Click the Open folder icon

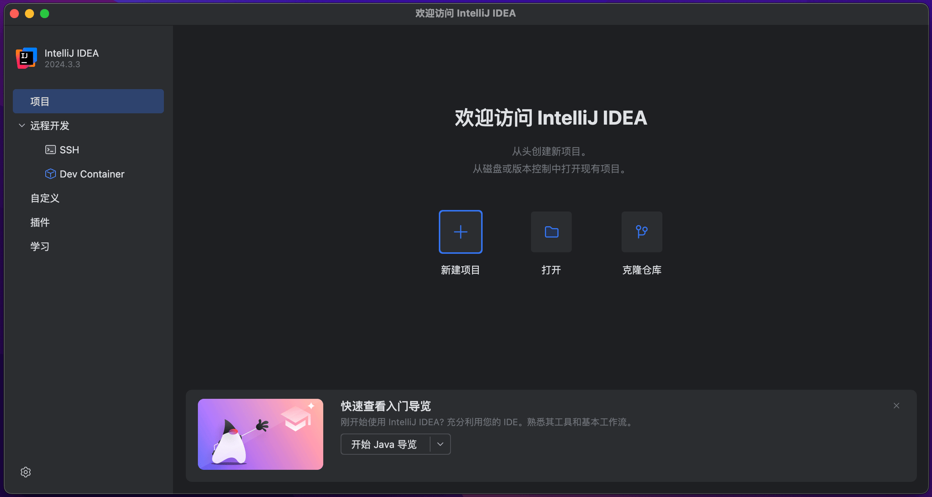coord(551,232)
